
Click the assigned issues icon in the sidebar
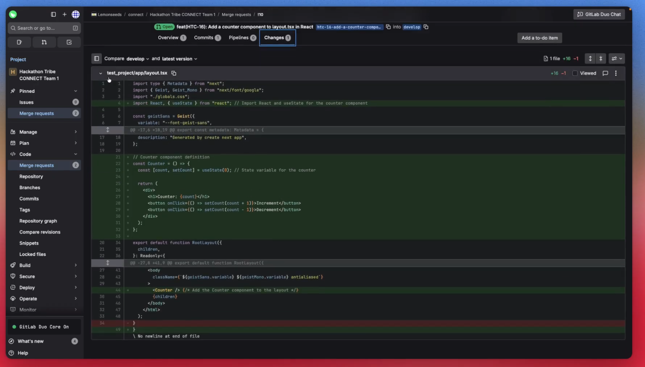pyautogui.click(x=19, y=42)
